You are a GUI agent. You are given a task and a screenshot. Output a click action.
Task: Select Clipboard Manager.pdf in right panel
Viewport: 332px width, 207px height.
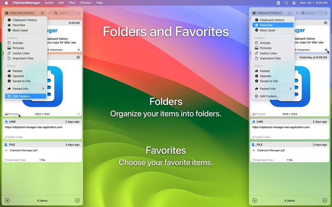click(271, 150)
